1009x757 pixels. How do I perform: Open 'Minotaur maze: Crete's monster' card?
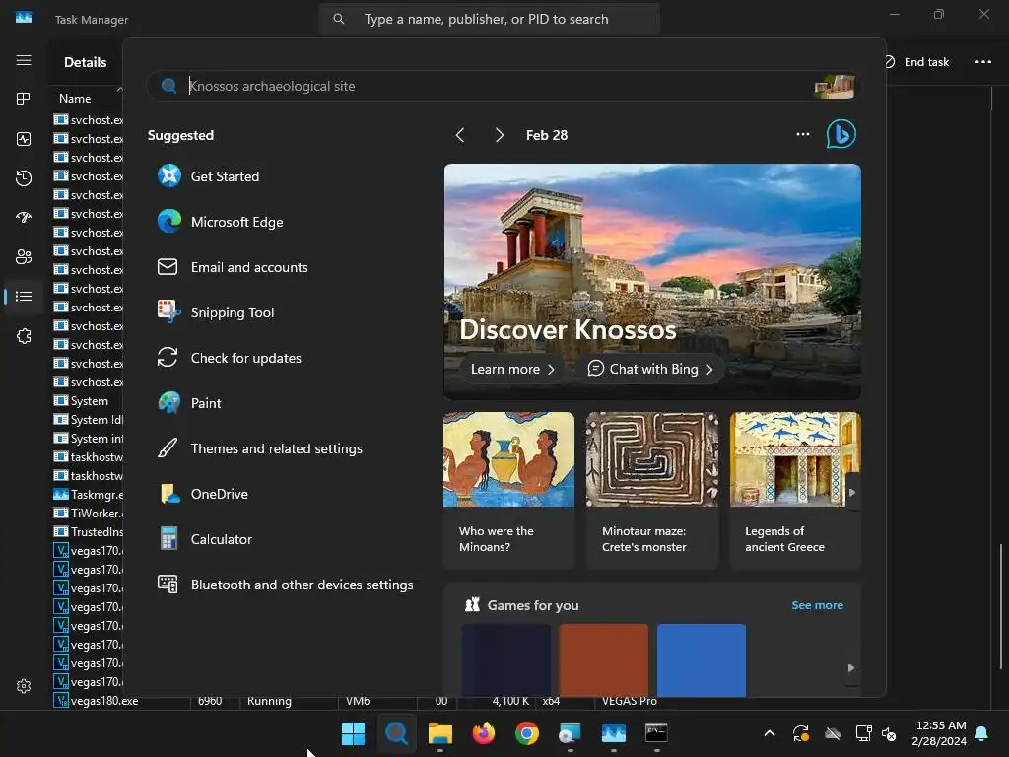point(652,491)
